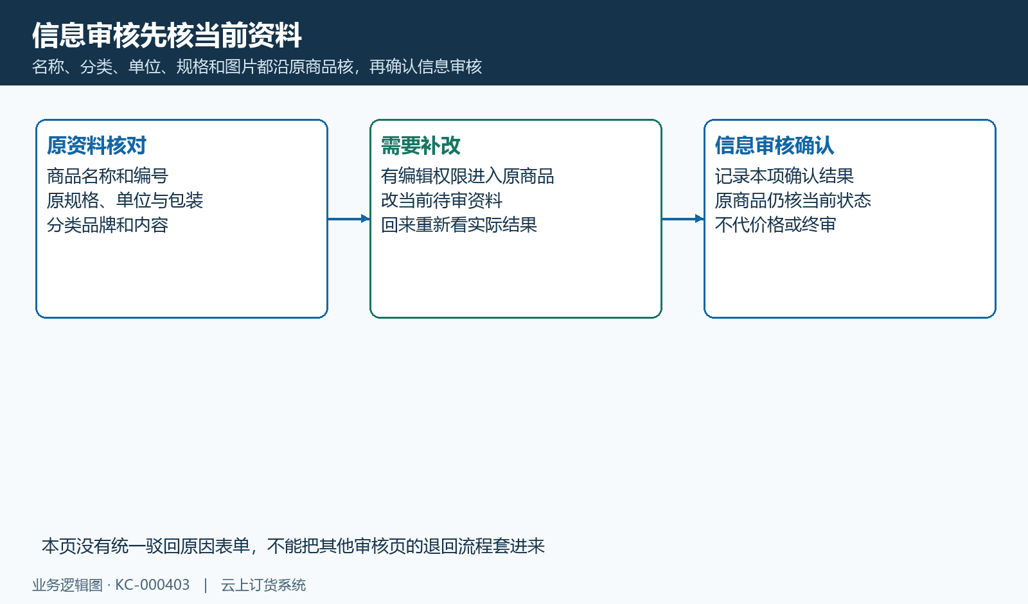
Task: Click the line 商品名称和编号
Action: click(107, 176)
